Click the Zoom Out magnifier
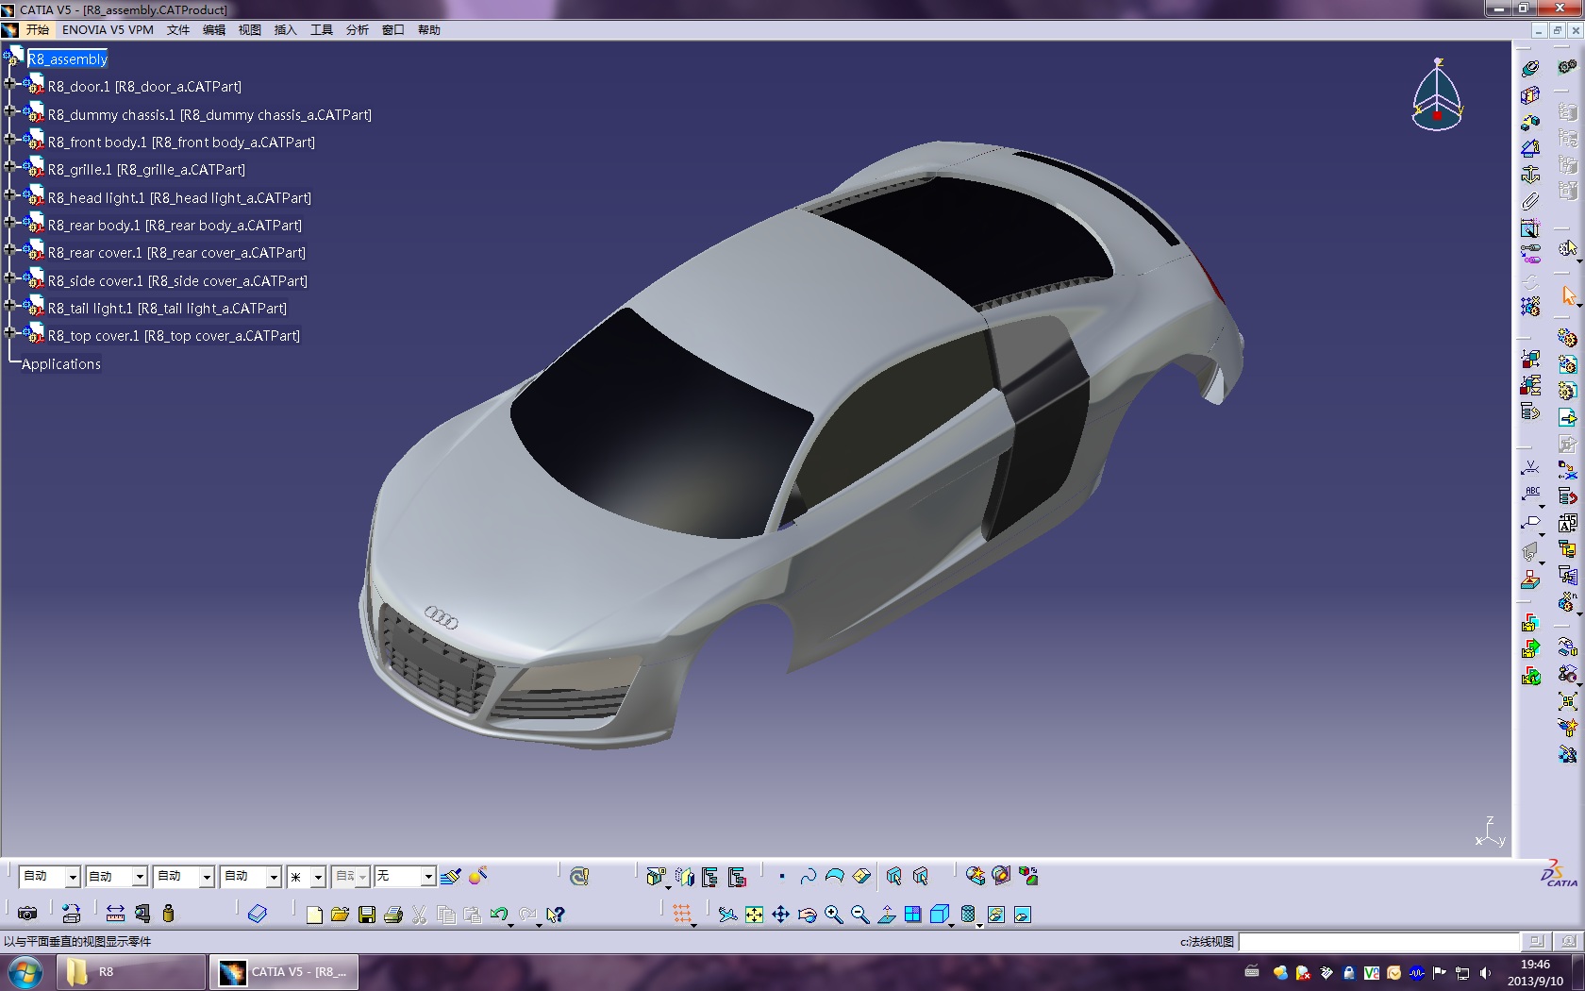The image size is (1585, 991). [x=859, y=915]
